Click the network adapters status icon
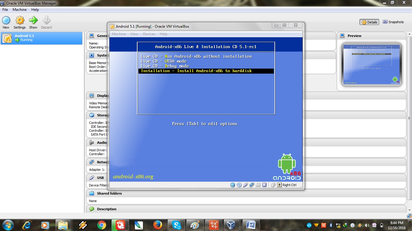 pyautogui.click(x=252, y=185)
